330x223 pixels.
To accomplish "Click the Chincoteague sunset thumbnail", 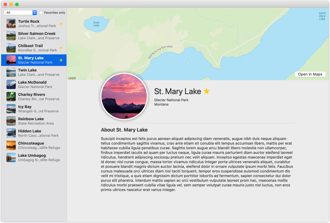I will [11, 145].
